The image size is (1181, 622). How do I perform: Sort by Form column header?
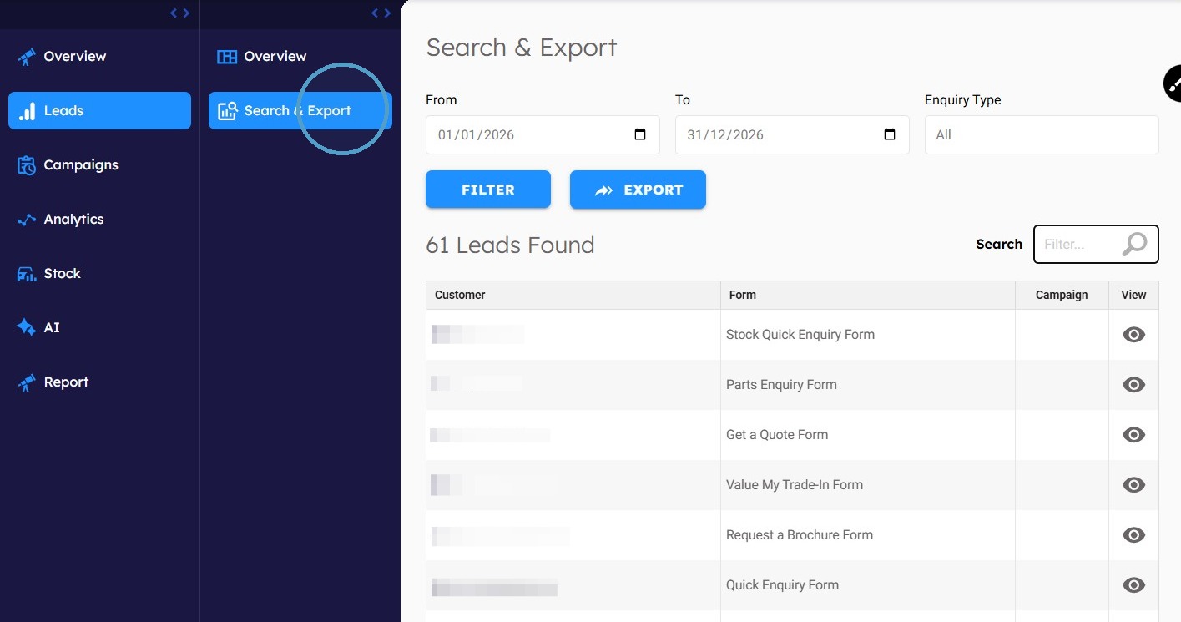[x=868, y=295]
